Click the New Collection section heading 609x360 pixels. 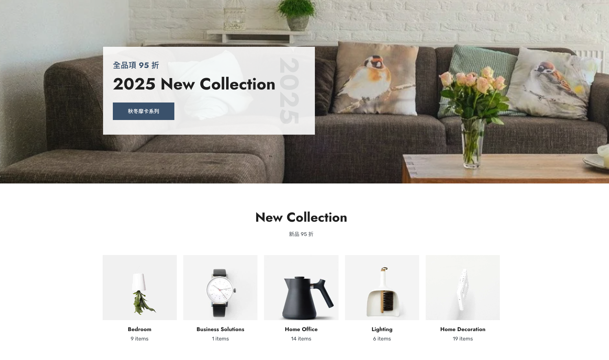[301, 217]
